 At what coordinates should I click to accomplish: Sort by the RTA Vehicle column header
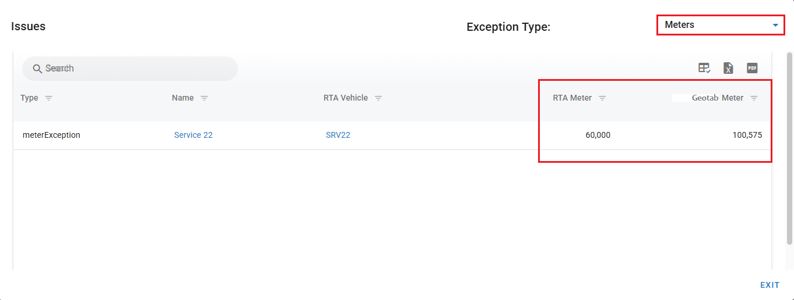346,98
